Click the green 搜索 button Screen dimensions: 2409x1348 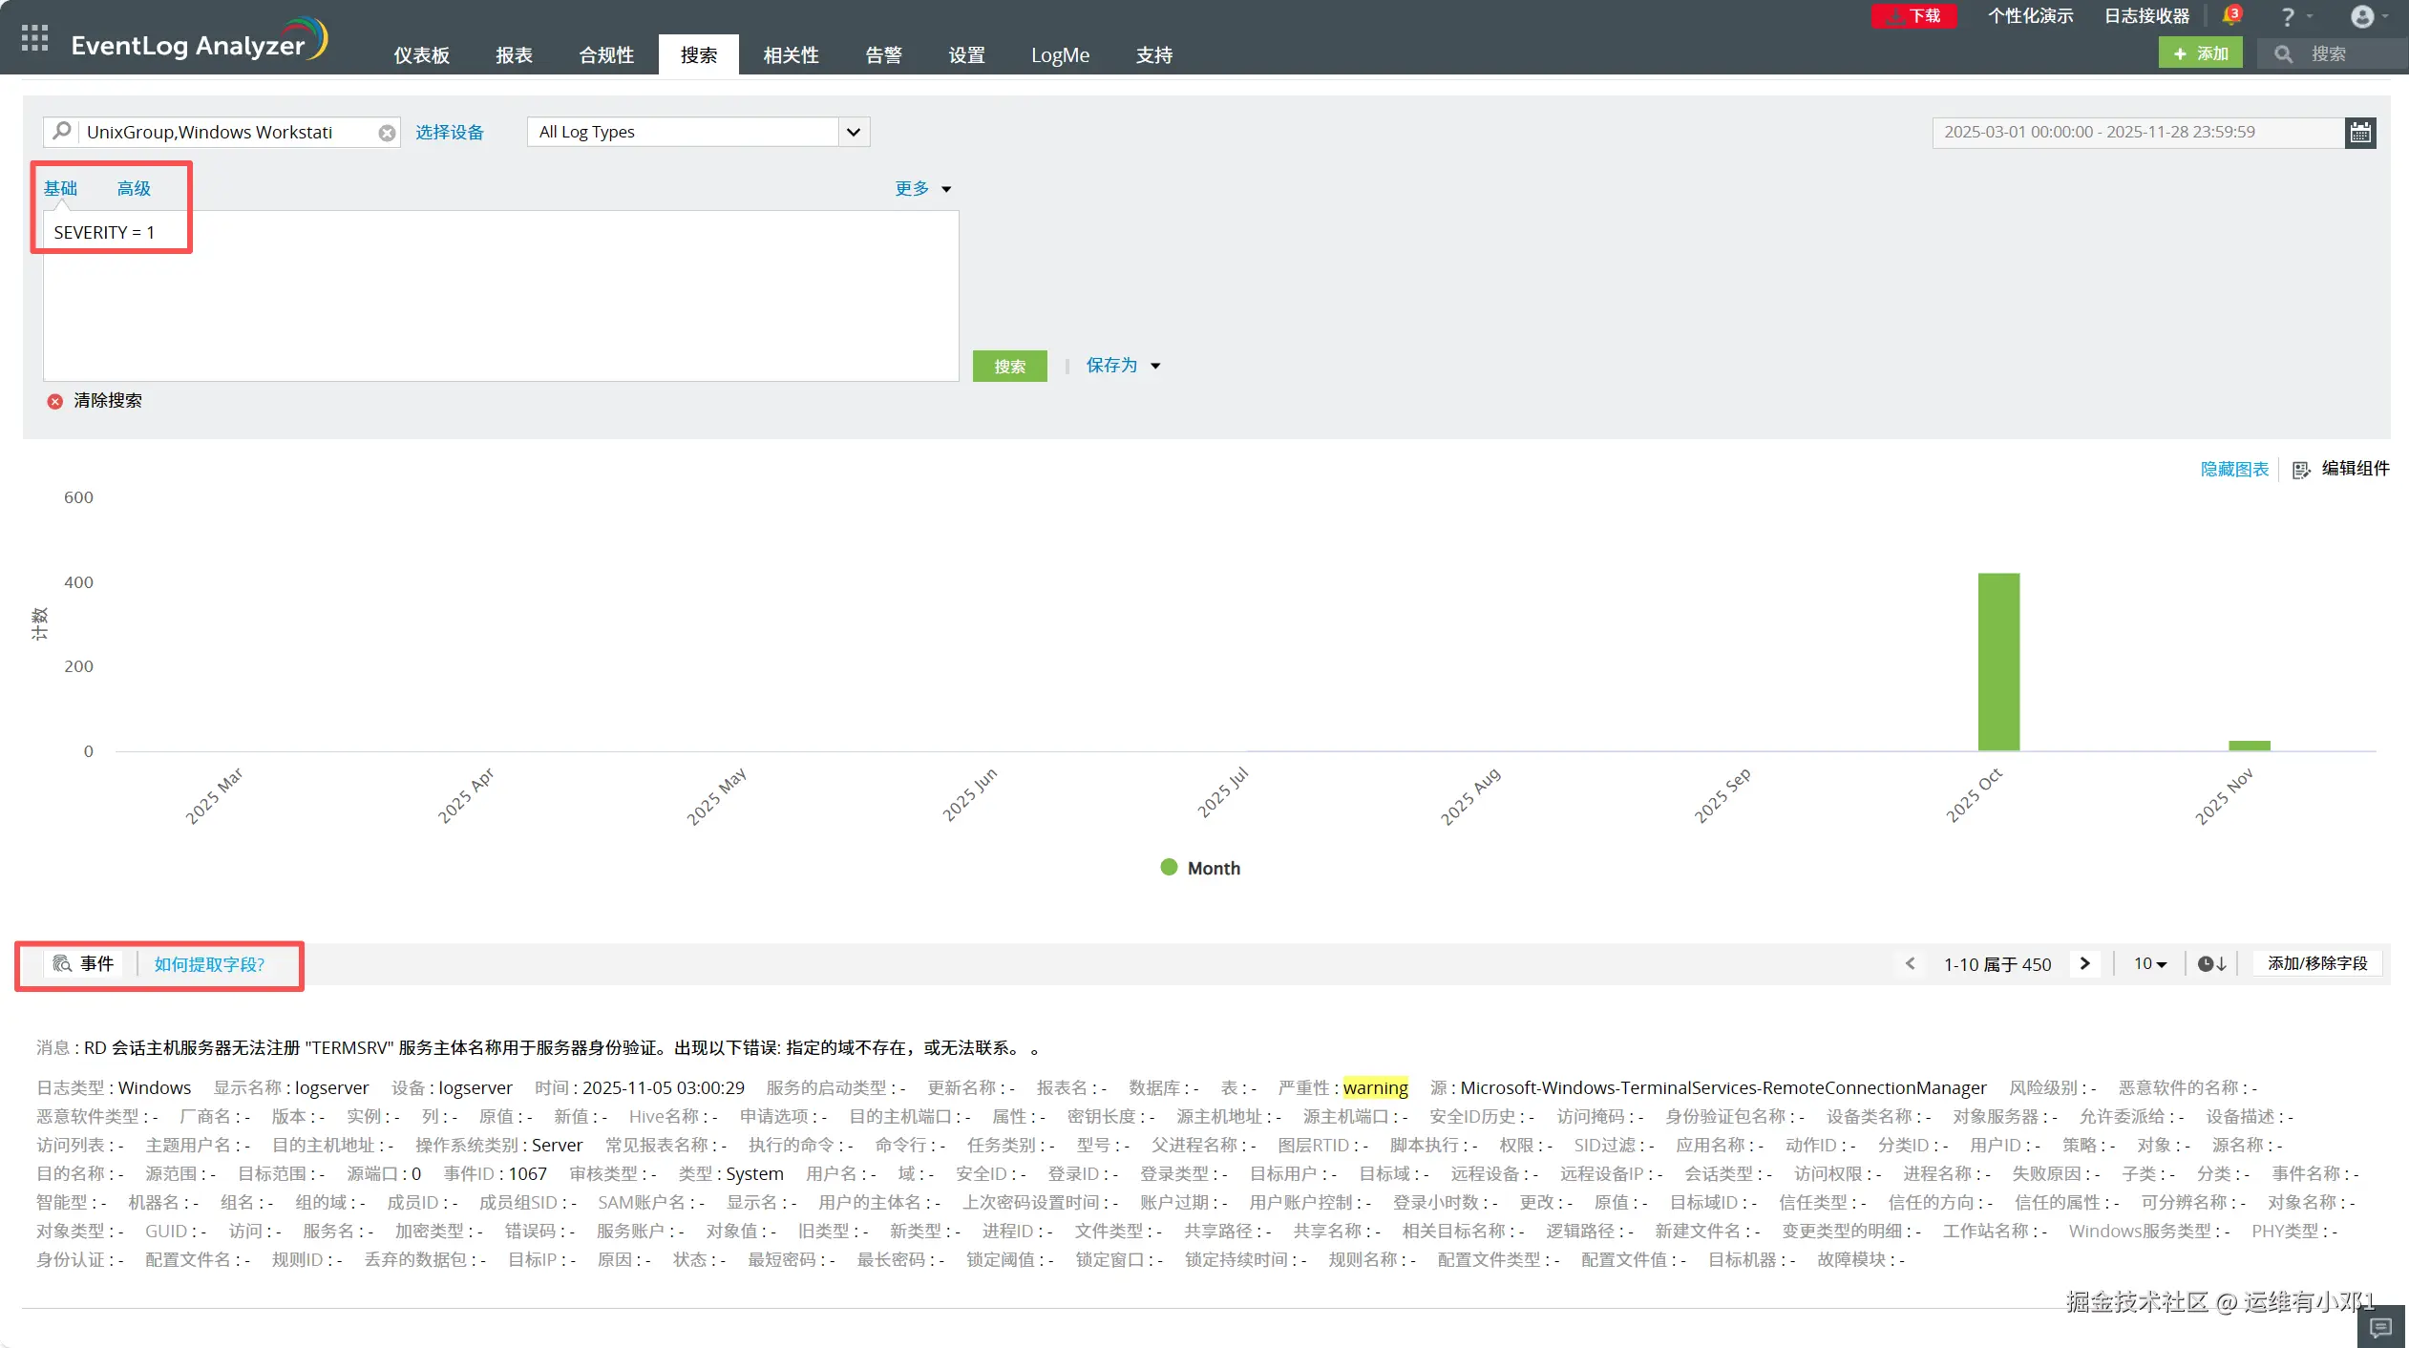coord(1009,367)
